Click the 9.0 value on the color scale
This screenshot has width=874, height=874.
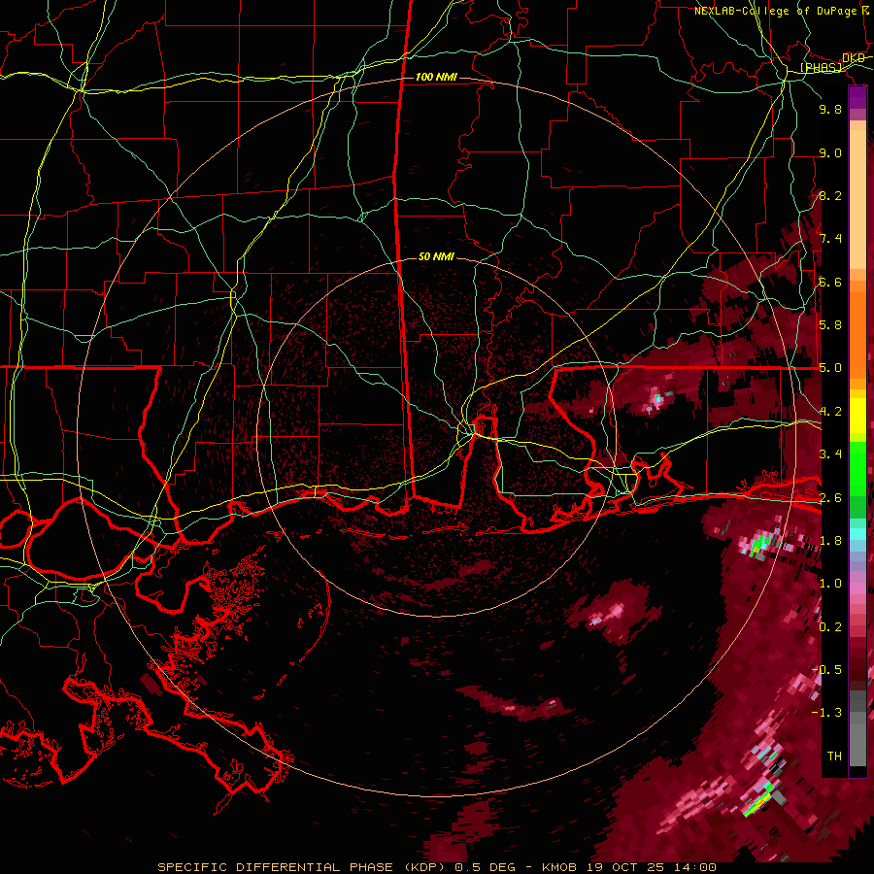pos(830,152)
